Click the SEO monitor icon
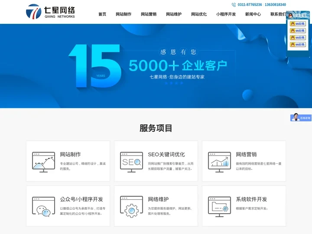This screenshot has height=234, width=312. click(132, 162)
